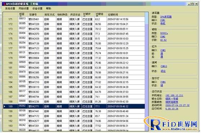
Task: Click the COM3 infrared port link
Action: coord(163,50)
